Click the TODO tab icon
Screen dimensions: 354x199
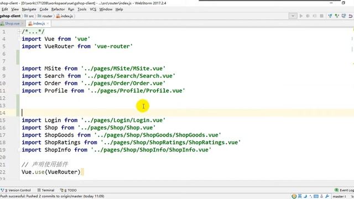click(61, 190)
